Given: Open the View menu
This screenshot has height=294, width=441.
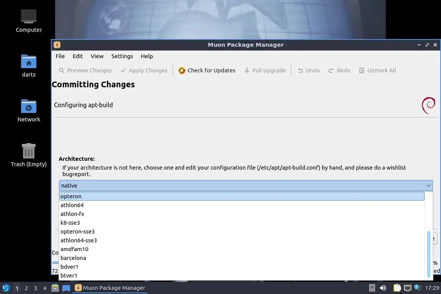Looking at the screenshot, I should 97,56.
